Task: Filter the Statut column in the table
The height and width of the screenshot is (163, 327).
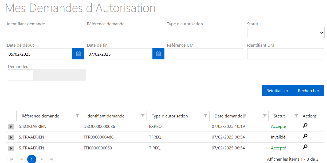Action: tap(296, 116)
